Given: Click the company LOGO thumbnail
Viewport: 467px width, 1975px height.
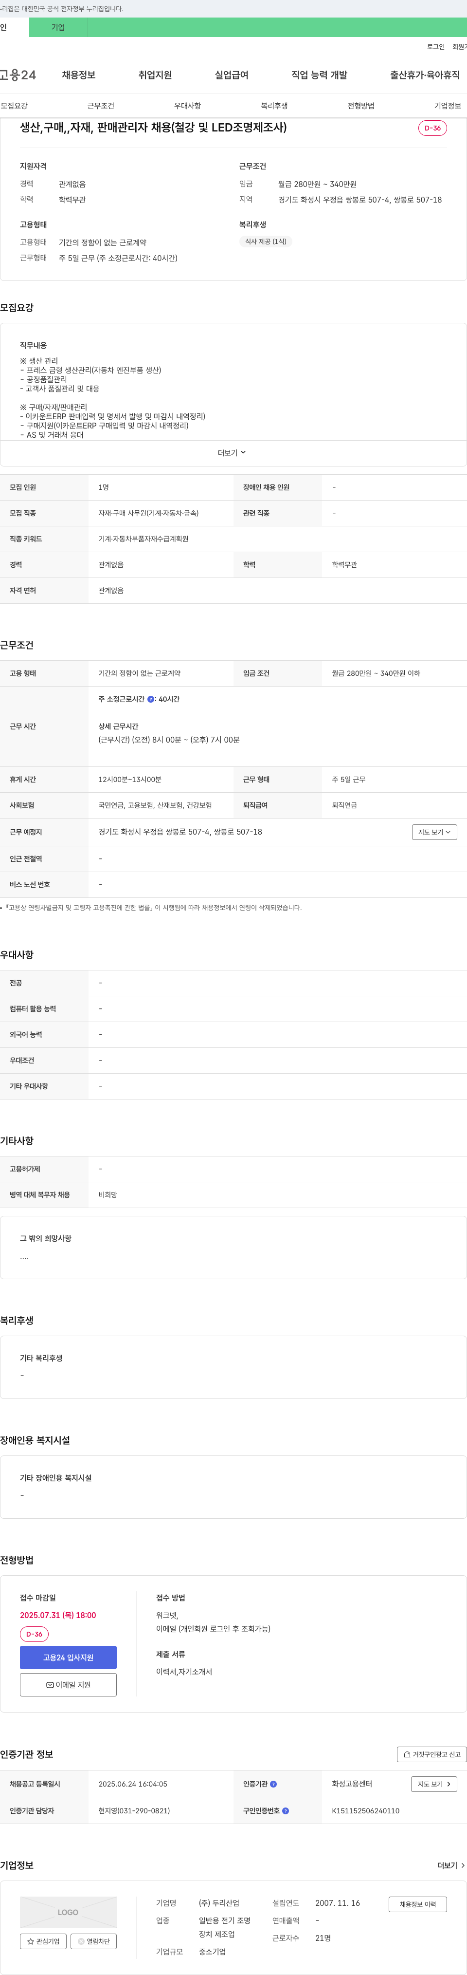Looking at the screenshot, I should pos(68,1912).
